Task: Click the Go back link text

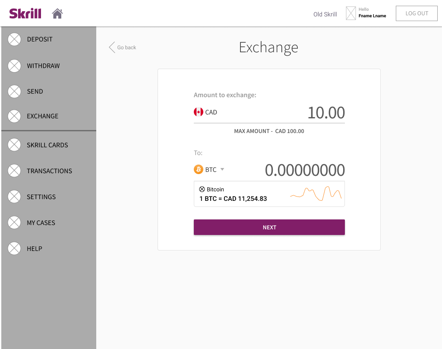Action: click(126, 48)
